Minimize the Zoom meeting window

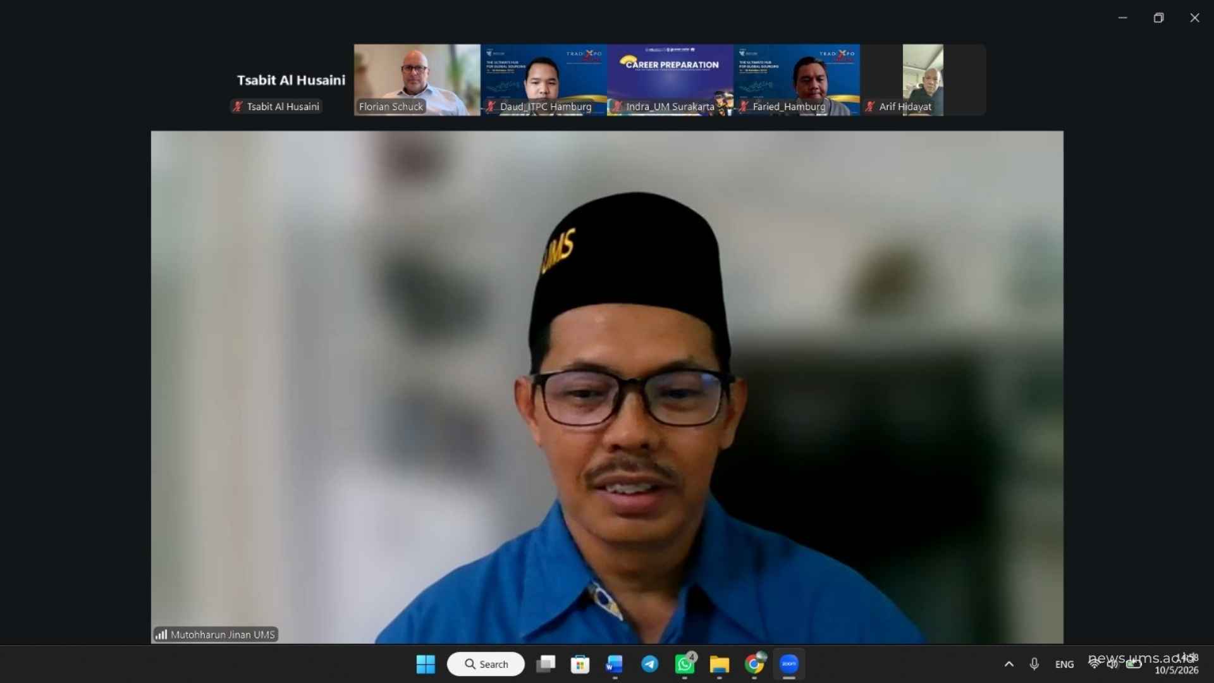[1122, 18]
